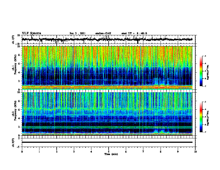This screenshot has width=220, height=170.
Task: Click the '6' tick on Time axis
Action: [126, 152]
